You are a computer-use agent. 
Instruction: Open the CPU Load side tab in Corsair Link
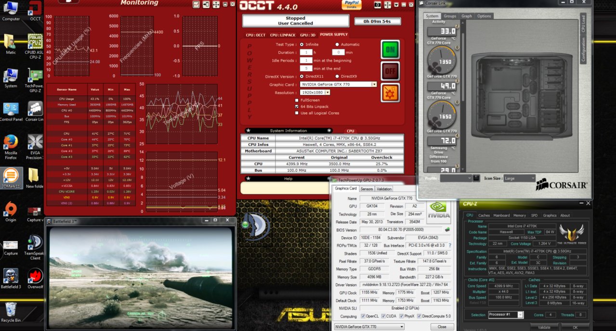[583, 24]
